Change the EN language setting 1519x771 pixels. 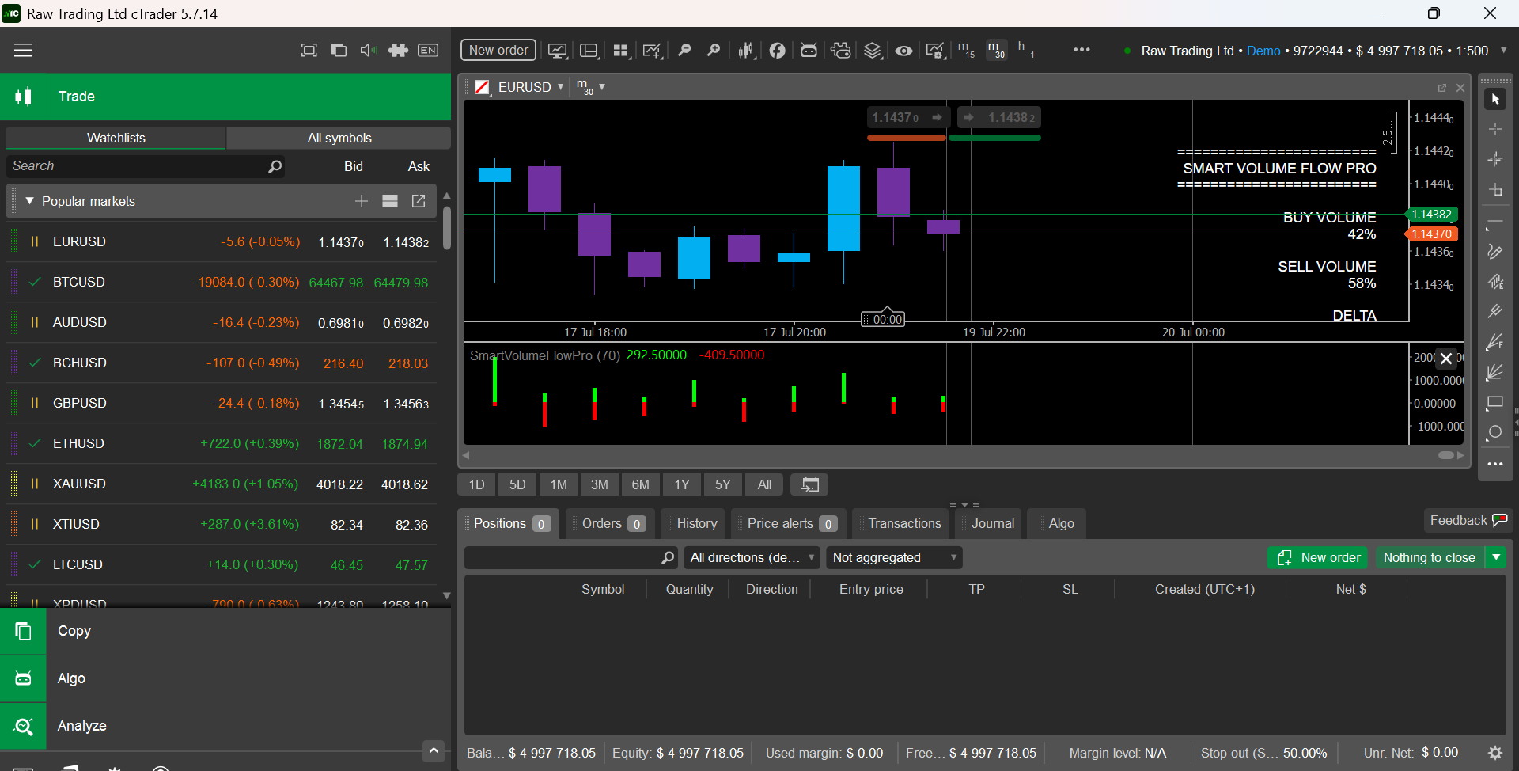coord(428,50)
